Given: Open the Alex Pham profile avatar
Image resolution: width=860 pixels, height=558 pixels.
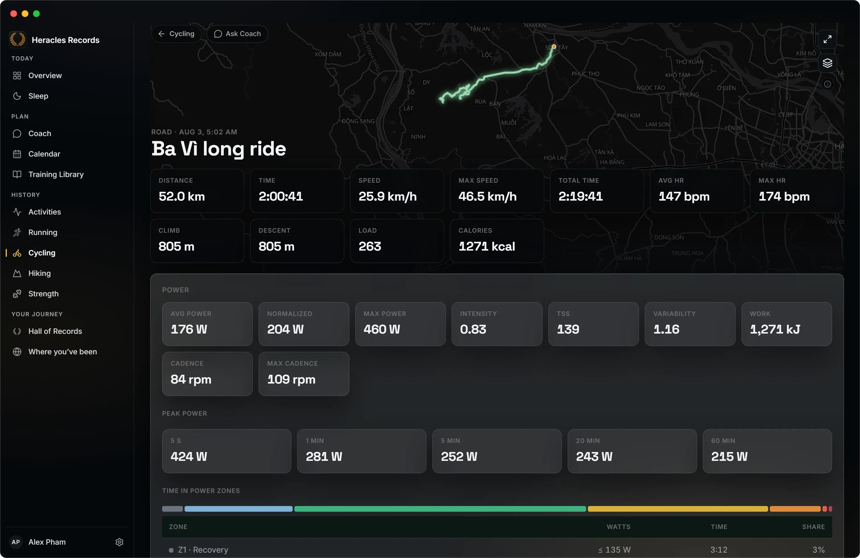Looking at the screenshot, I should pyautogui.click(x=16, y=542).
